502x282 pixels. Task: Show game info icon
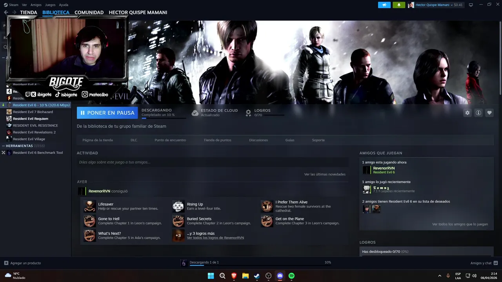tap(478, 113)
